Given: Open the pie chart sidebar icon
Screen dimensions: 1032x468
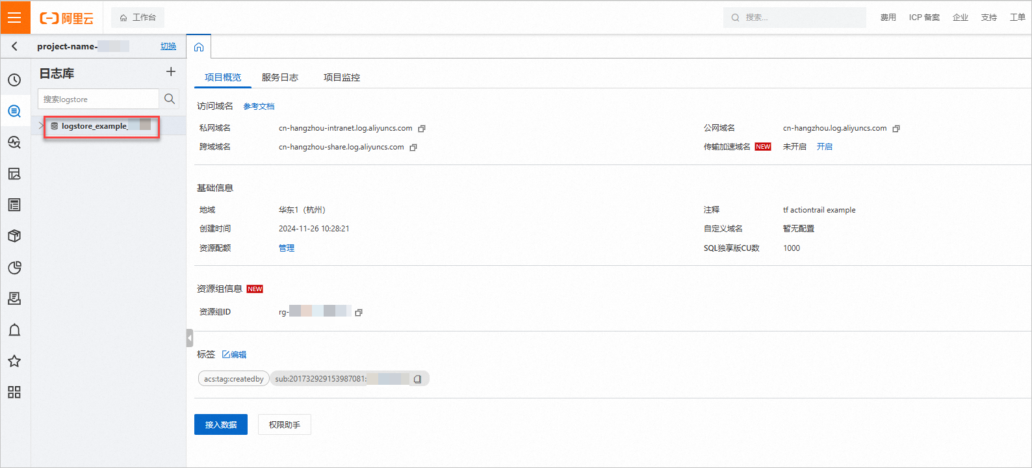Looking at the screenshot, I should coord(14,267).
